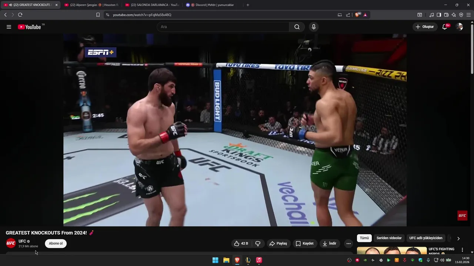Open Leo AI sparkle icon
The width and height of the screenshot is (474, 266).
(454, 15)
